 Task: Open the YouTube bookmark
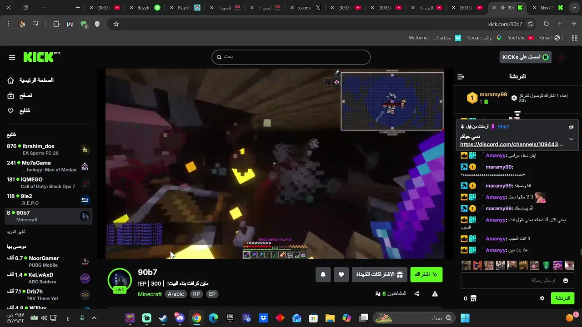521,38
